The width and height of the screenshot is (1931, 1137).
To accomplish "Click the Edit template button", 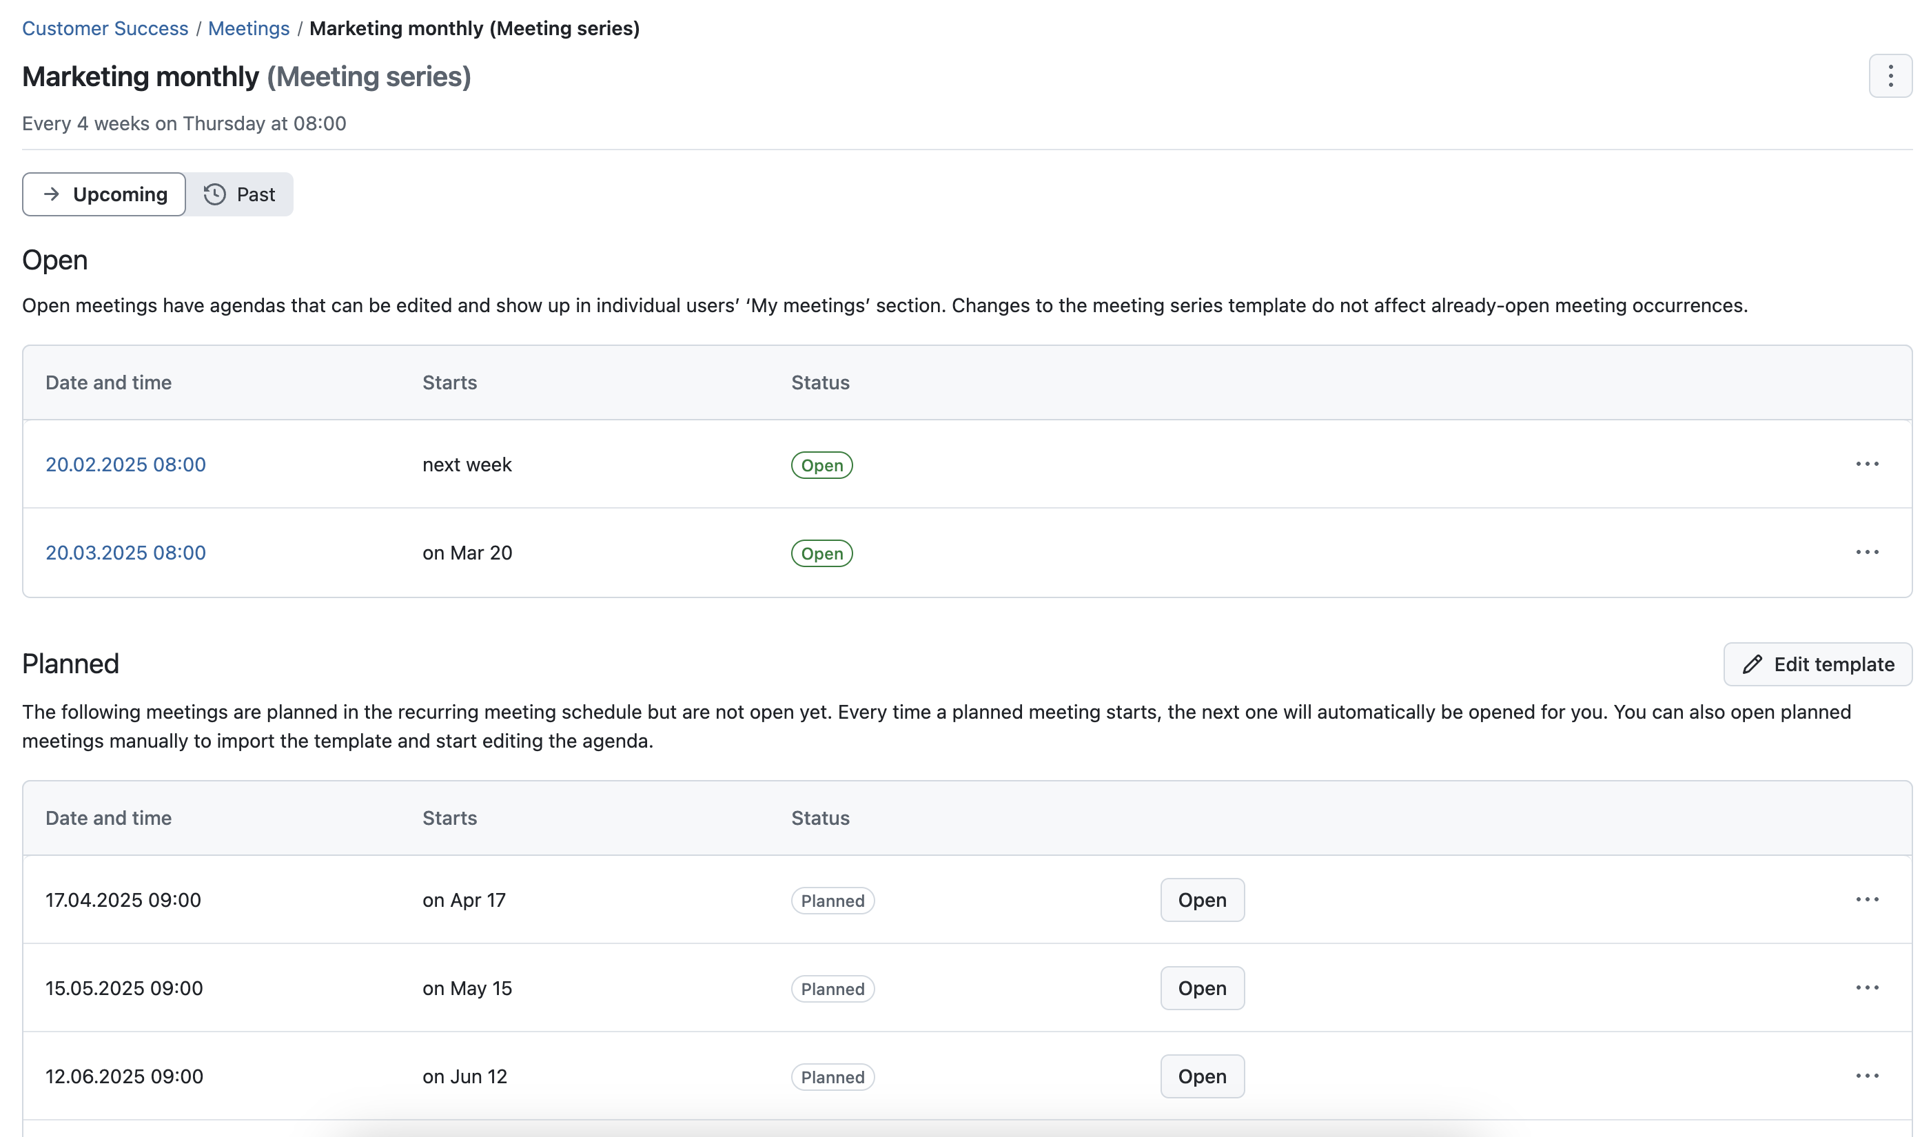I will tap(1817, 664).
